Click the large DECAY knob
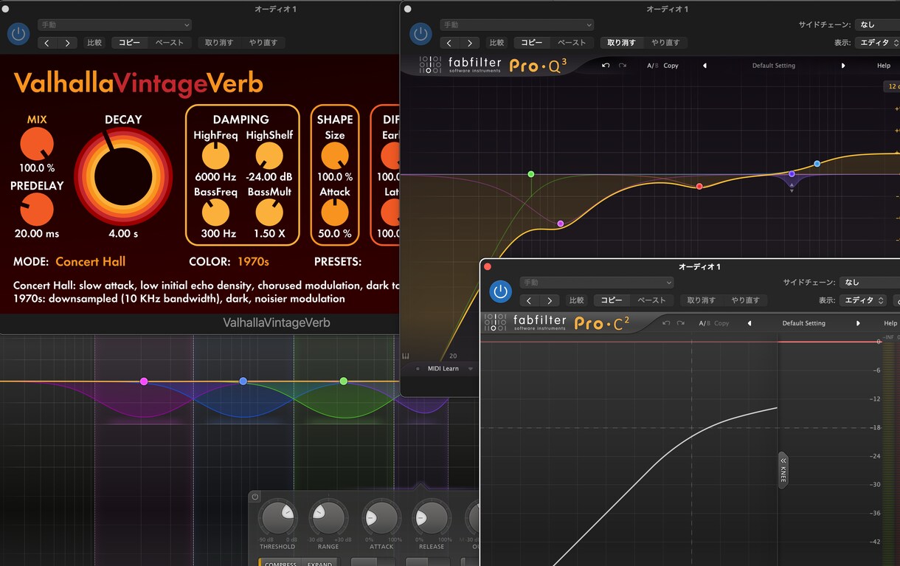Screen dimensions: 900x566 point(123,176)
